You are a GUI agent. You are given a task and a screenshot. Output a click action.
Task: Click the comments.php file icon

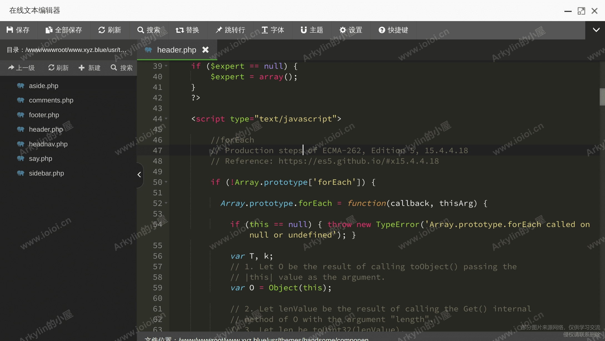(x=21, y=100)
